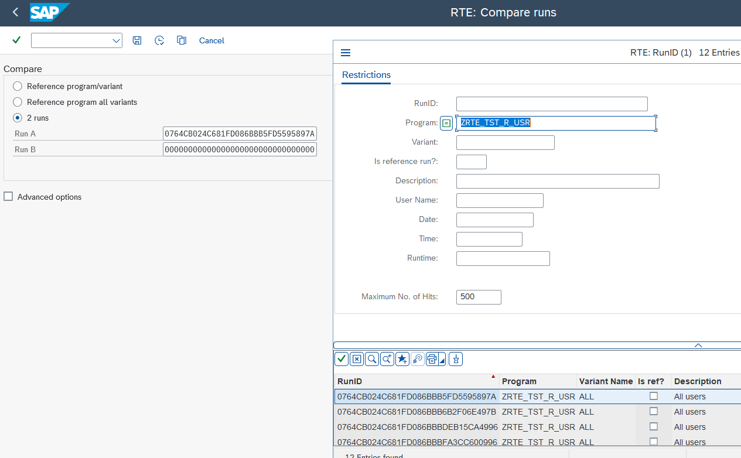
Task: Click the green checkmark to confirm selection
Action: (341, 358)
